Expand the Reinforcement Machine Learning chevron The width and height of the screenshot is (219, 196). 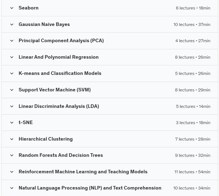coord(12,172)
